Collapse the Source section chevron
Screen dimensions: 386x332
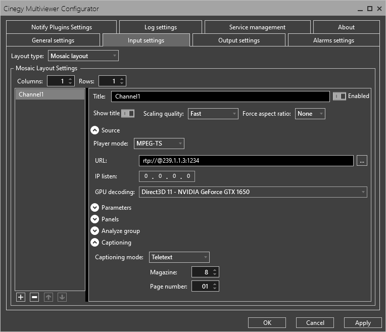coord(94,130)
